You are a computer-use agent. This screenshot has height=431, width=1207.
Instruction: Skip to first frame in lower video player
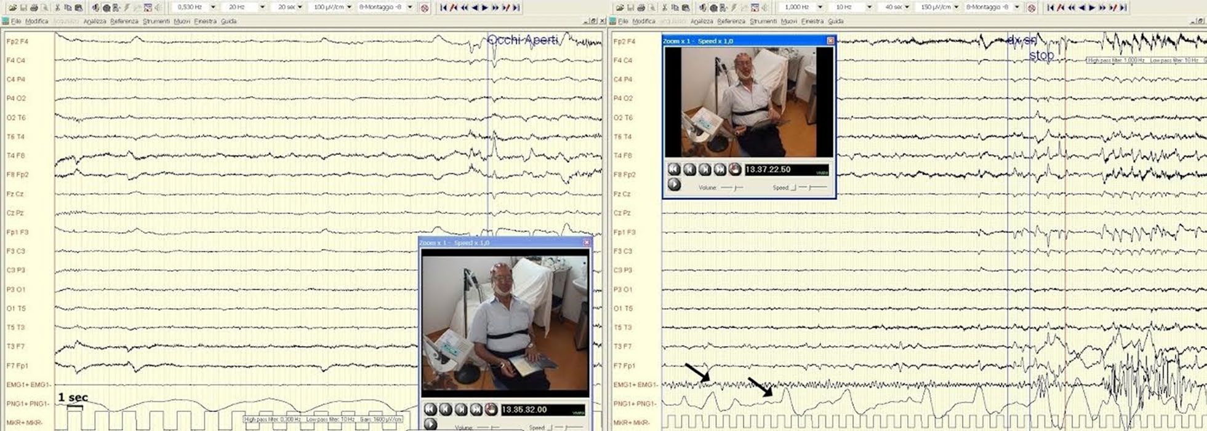tap(430, 409)
